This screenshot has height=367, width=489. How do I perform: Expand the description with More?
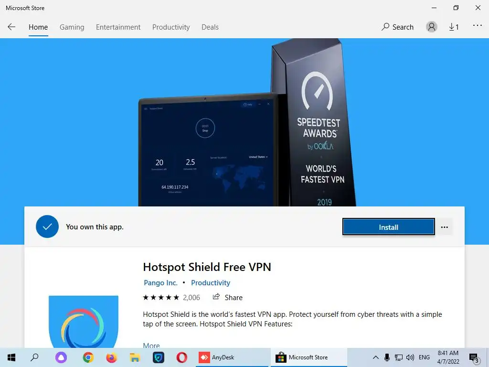(151, 345)
